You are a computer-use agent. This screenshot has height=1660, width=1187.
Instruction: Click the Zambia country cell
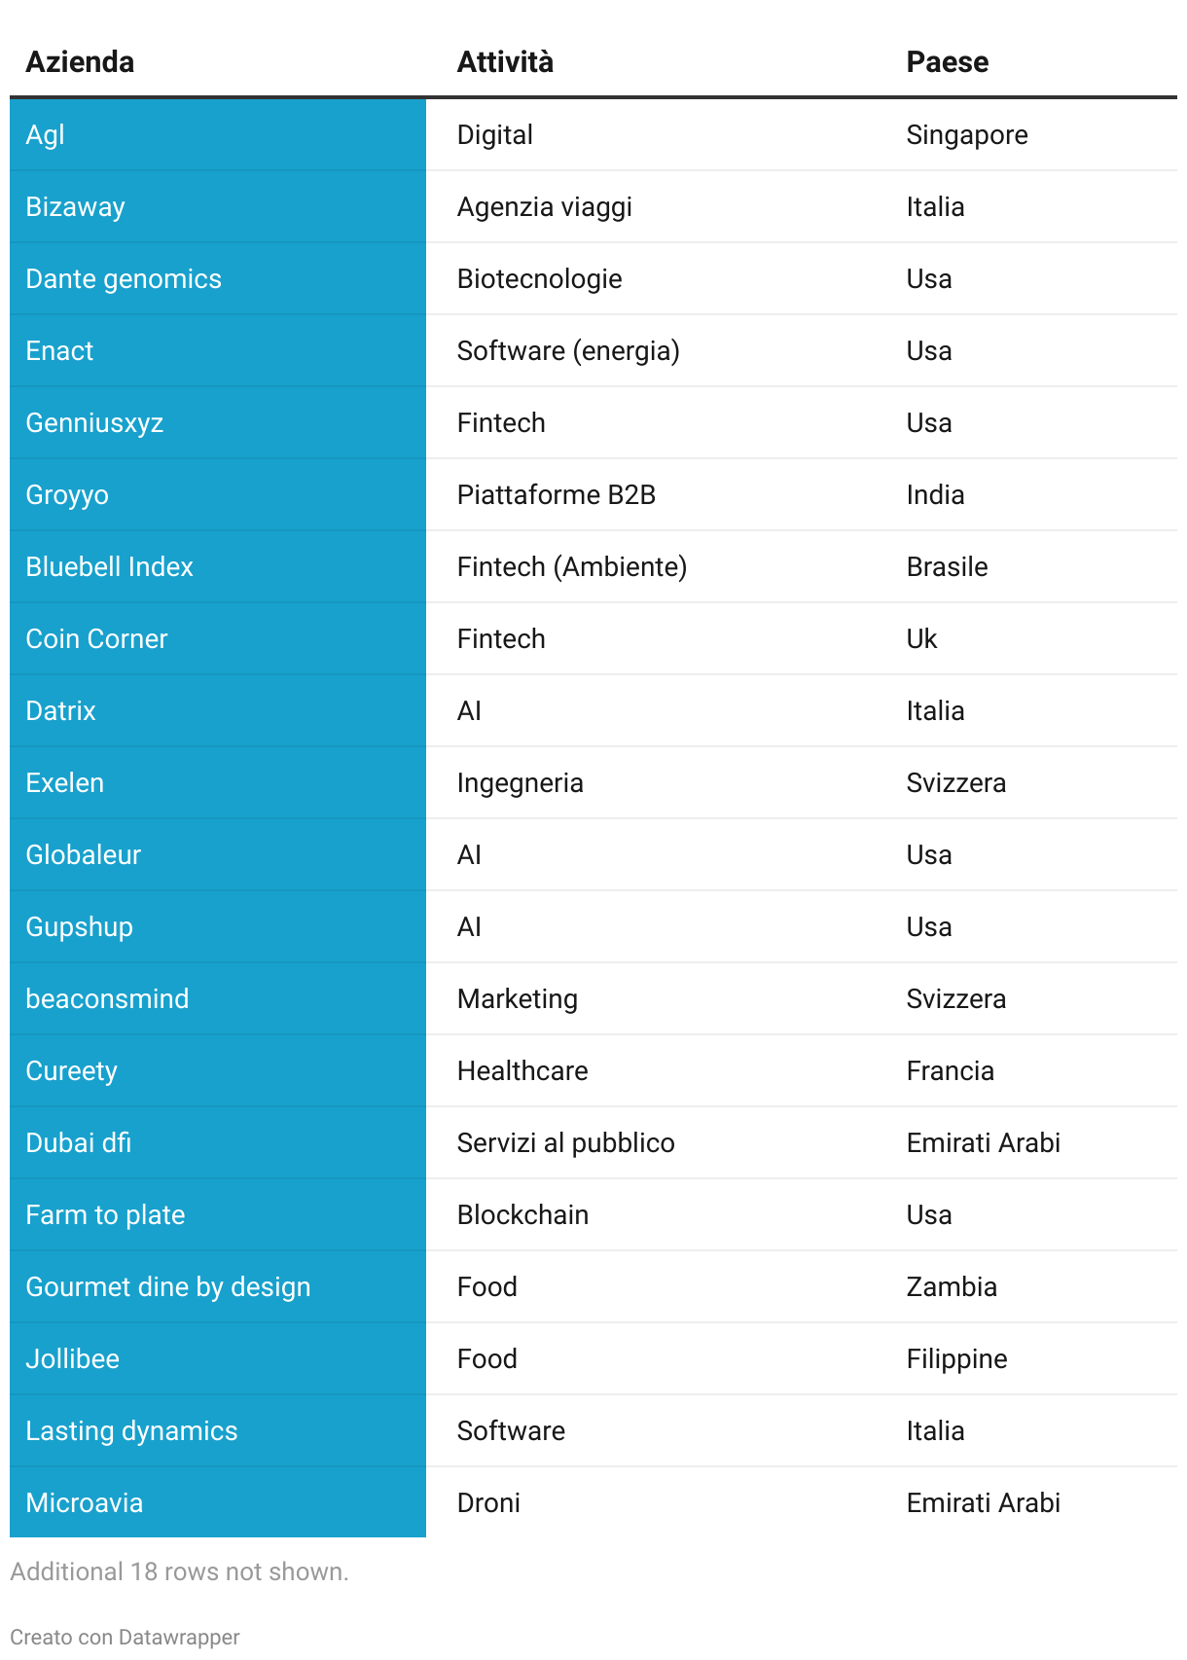tap(952, 1287)
